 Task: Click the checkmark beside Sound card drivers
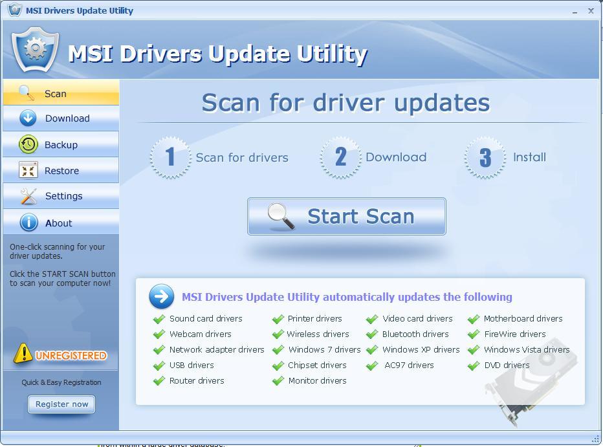coord(159,318)
